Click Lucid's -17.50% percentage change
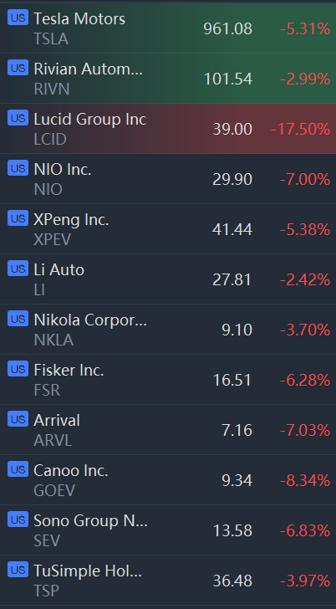This screenshot has height=609, width=336. (x=300, y=129)
